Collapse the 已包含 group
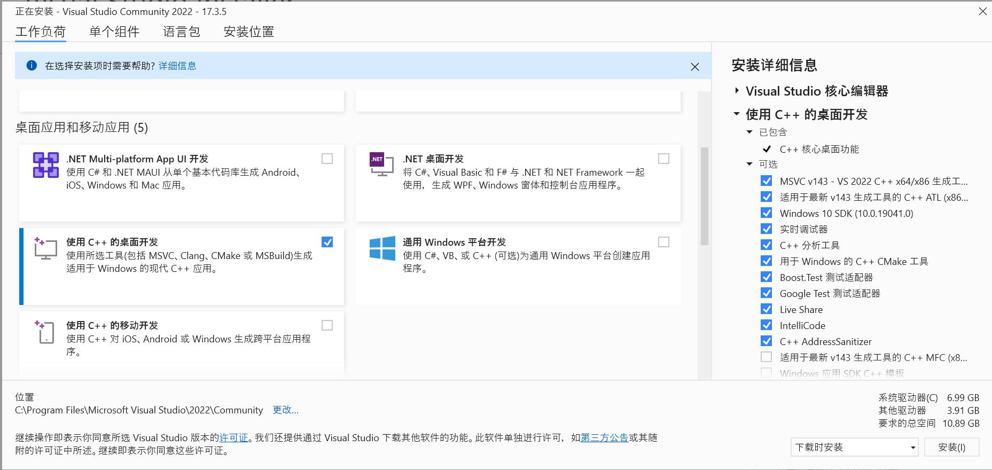Screen dimensions: 992x470 (x=749, y=132)
